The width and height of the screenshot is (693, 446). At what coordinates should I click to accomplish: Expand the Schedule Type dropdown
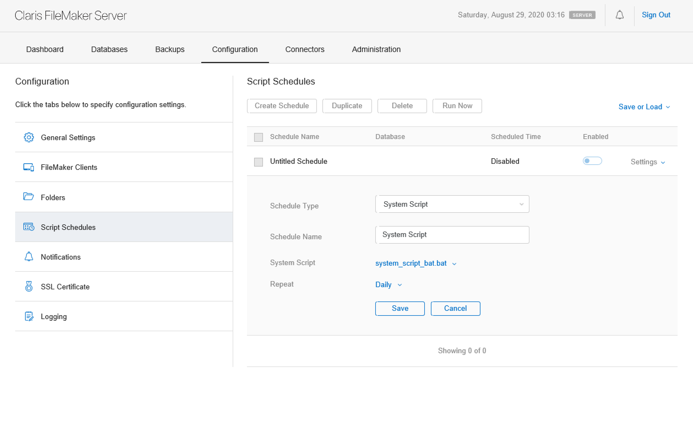pos(452,204)
